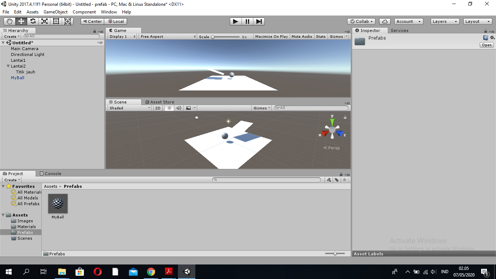This screenshot has width=496, height=279.
Task: Click the Open button in Inspector
Action: point(487,45)
